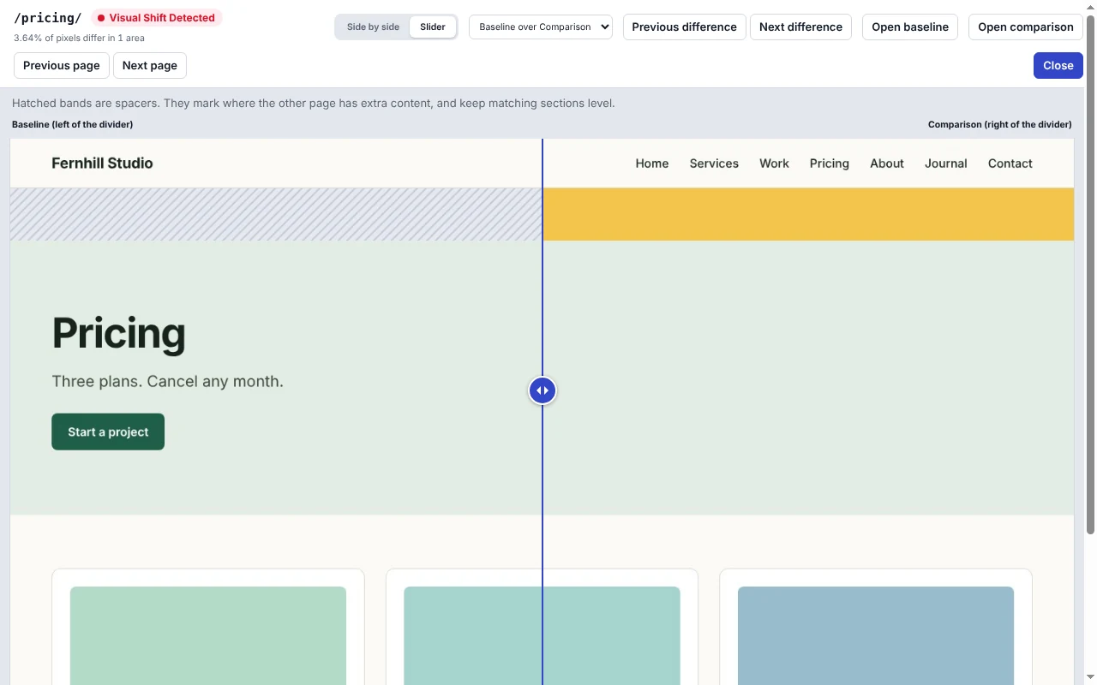Click 'Baseline (left of the divider)' label
Viewport: 1097px width, 685px height.
coord(72,124)
